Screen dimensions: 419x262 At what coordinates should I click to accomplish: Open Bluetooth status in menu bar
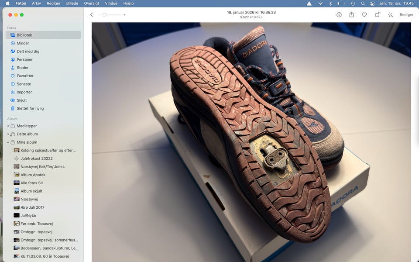[330, 3]
